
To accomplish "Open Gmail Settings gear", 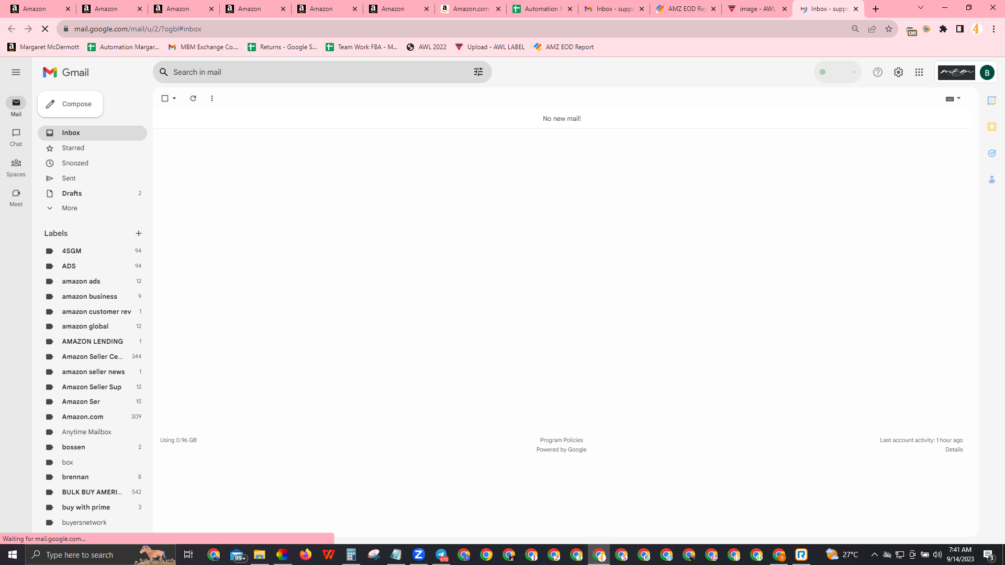I will point(898,72).
